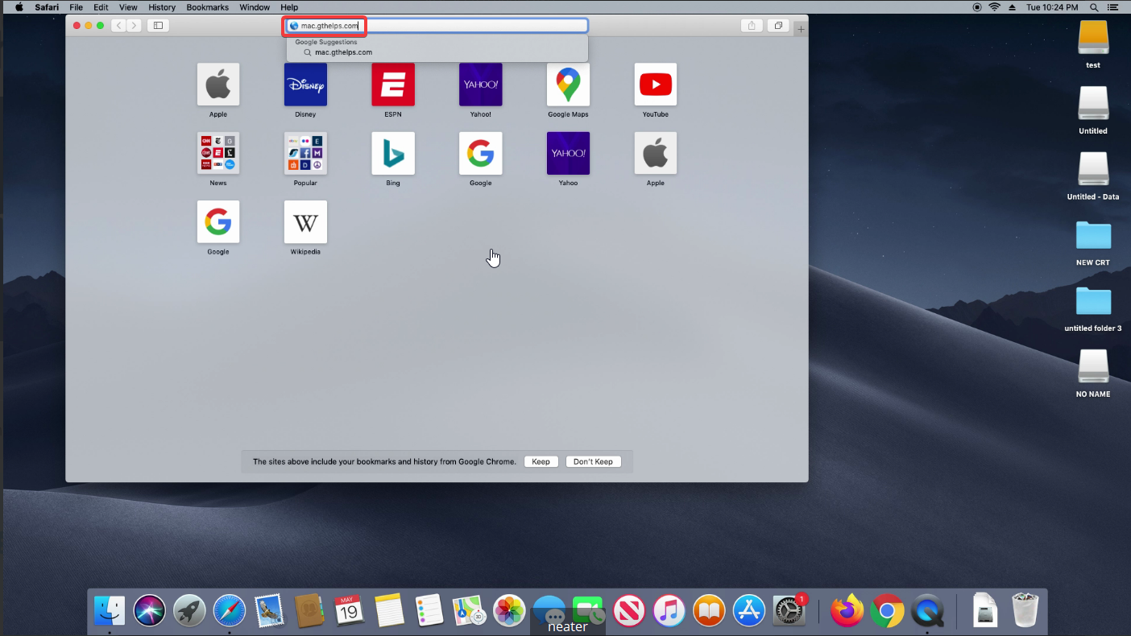Click the Don't Keep button
Viewport: 1131px width, 636px height.
[x=593, y=461]
